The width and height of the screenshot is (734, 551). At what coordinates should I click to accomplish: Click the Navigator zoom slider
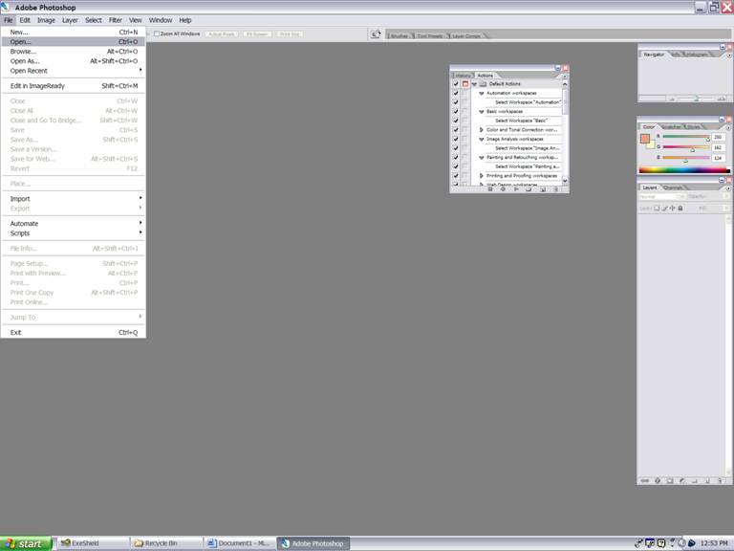[x=696, y=99]
